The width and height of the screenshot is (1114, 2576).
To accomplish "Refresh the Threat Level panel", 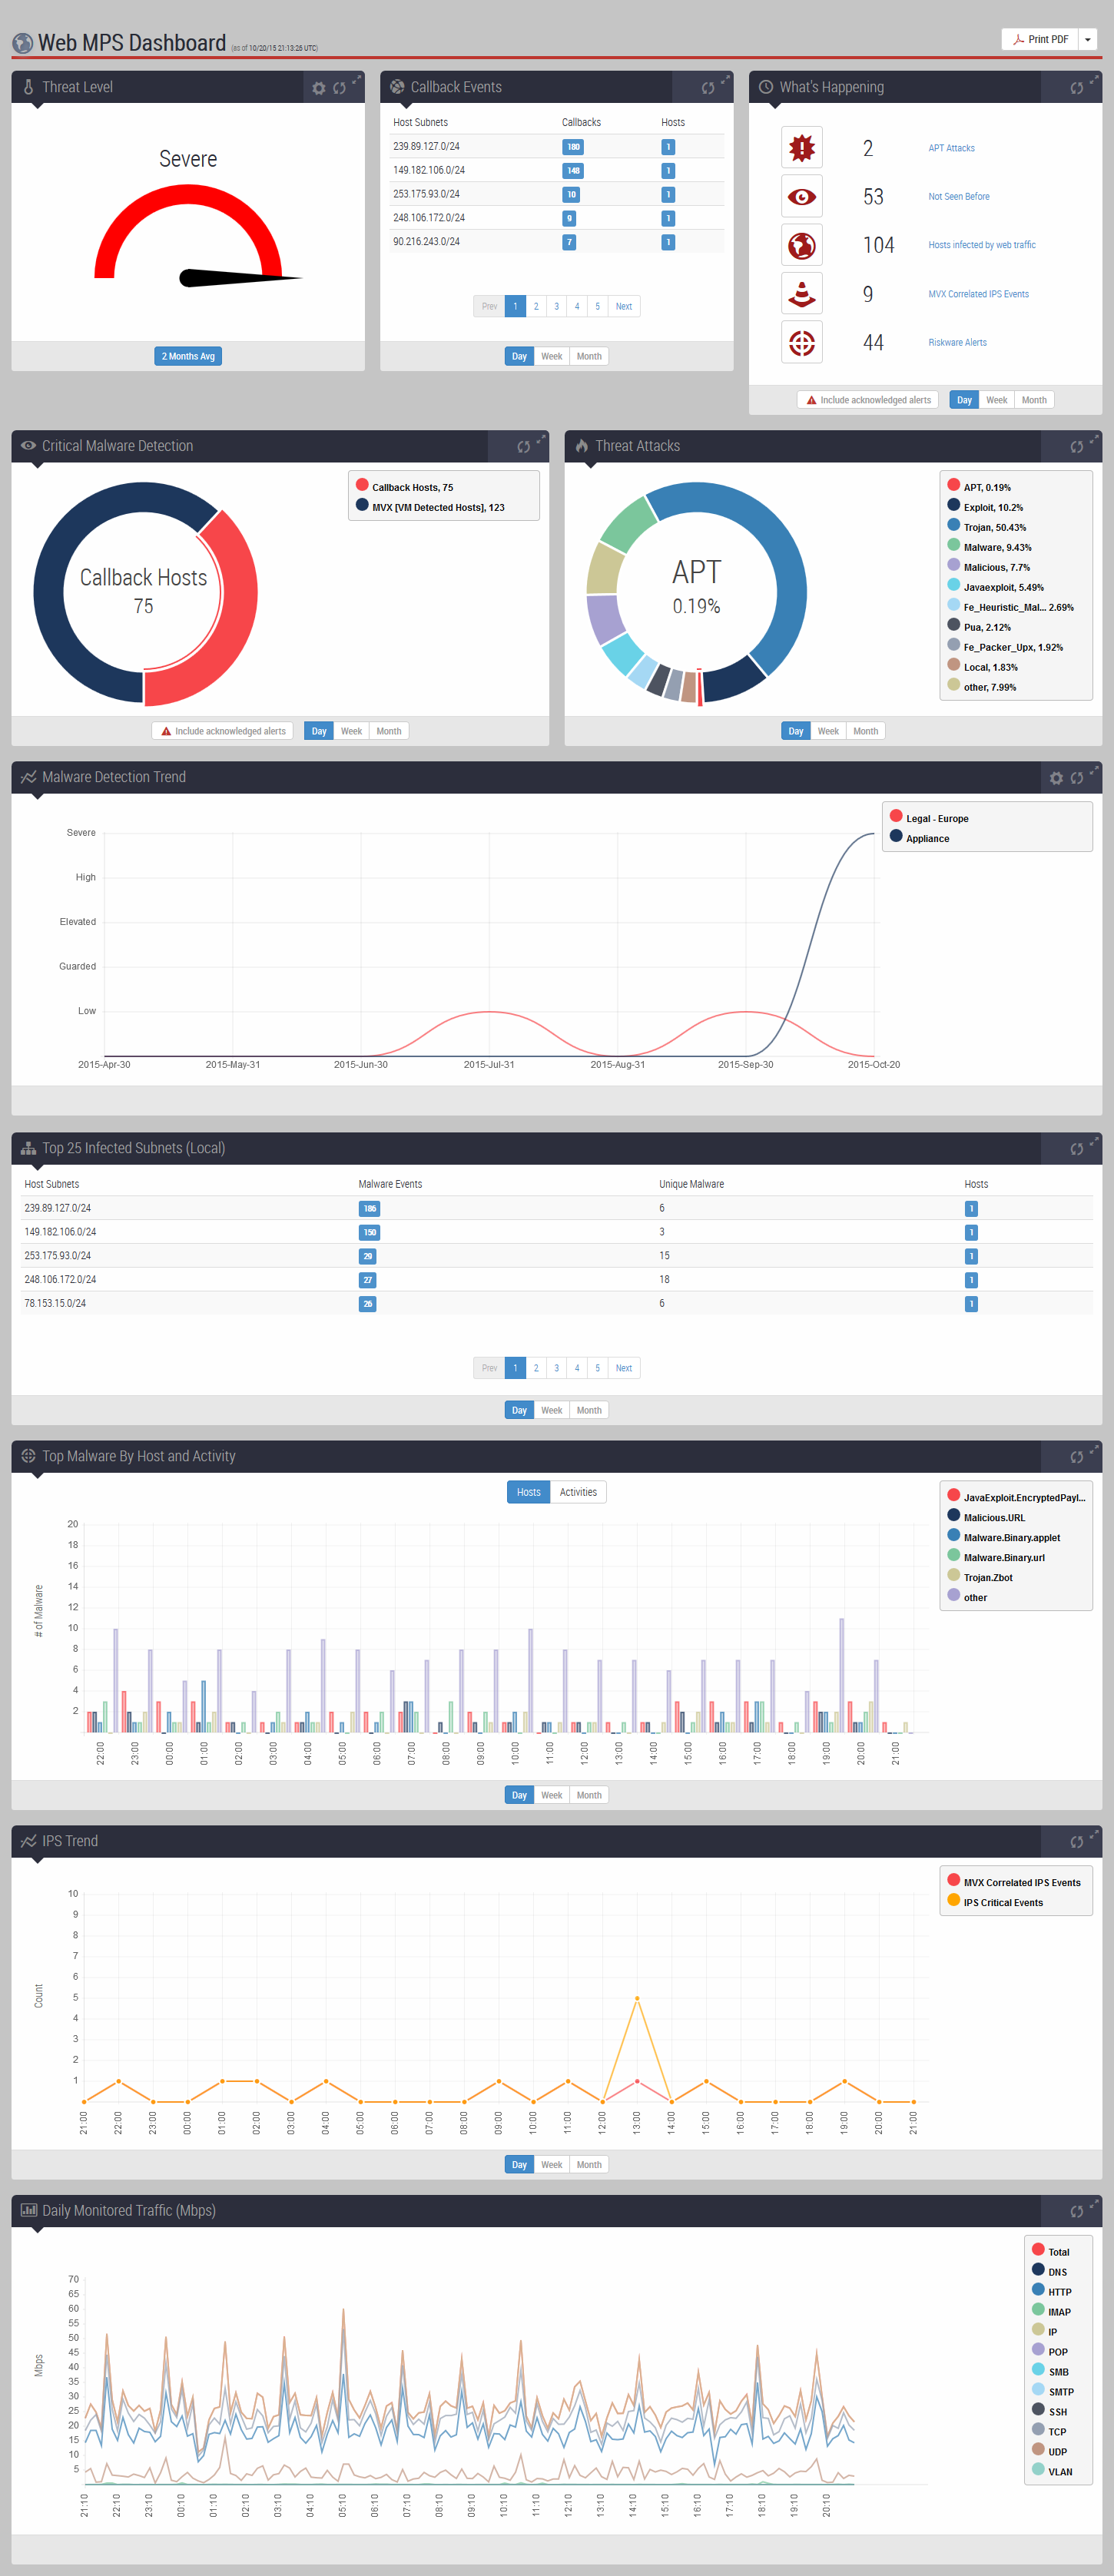I will point(339,88).
